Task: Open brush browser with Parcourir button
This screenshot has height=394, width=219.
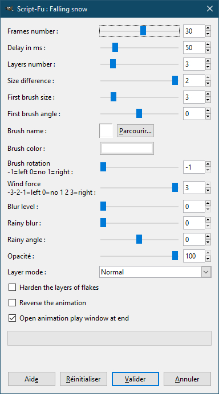Action: coord(135,131)
